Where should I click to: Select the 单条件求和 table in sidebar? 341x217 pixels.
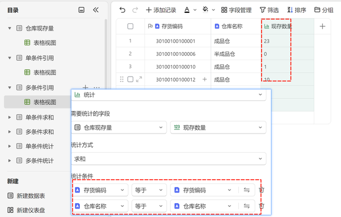click(x=35, y=118)
